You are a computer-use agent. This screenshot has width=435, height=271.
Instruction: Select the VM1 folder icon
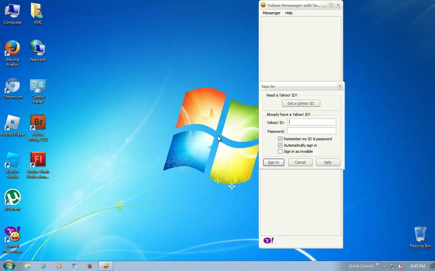click(38, 14)
